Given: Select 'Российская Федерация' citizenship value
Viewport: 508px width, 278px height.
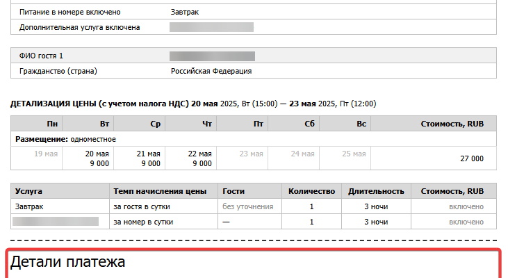Looking at the screenshot, I should point(211,71).
